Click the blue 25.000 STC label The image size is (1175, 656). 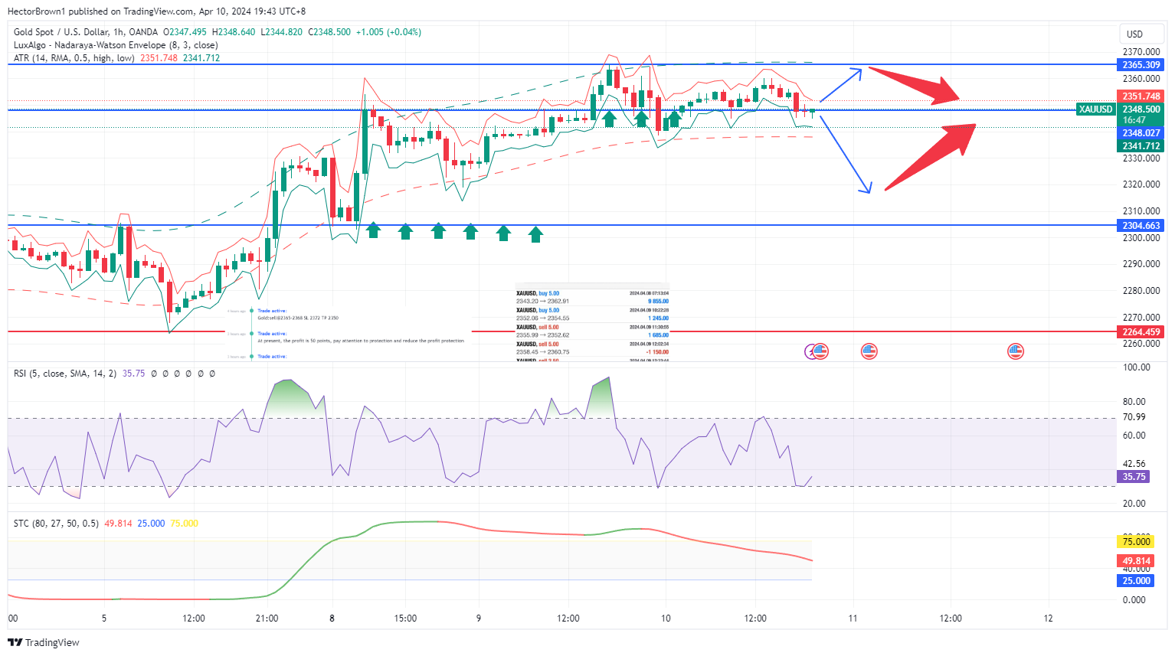pos(1137,581)
